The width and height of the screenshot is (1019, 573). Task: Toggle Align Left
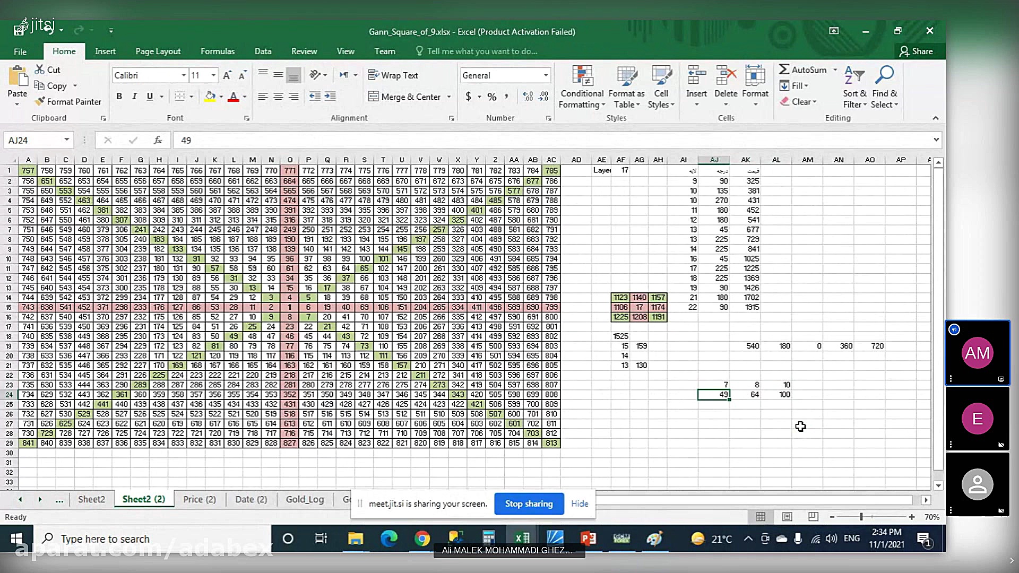[x=263, y=97]
